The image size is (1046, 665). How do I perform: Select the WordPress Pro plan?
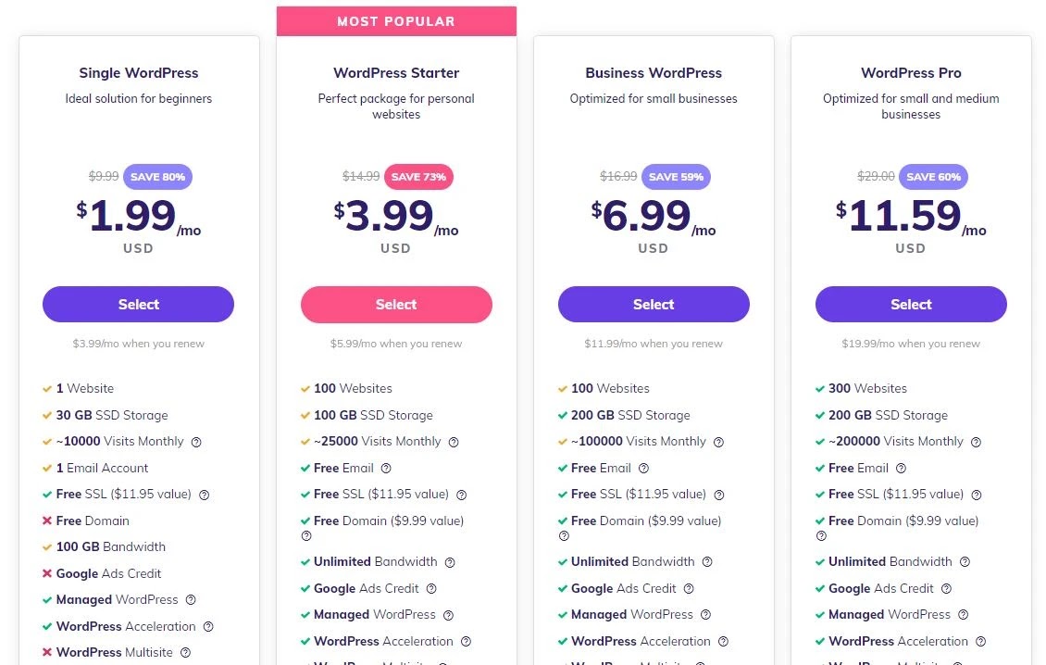click(911, 305)
